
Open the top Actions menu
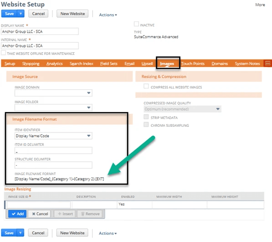coord(108,15)
